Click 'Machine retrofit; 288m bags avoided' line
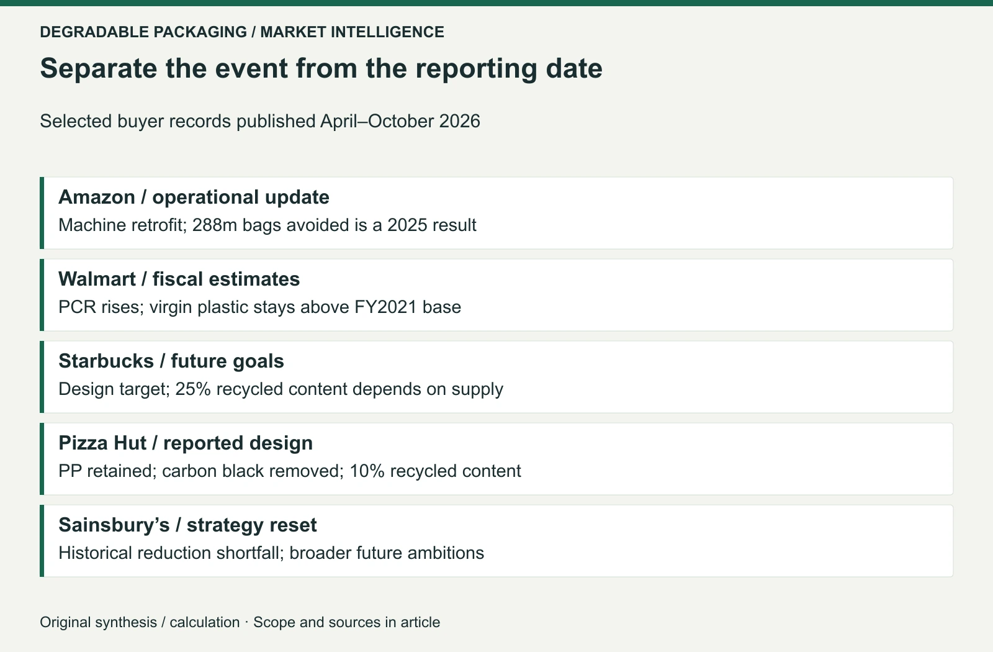993x652 pixels. (x=267, y=225)
